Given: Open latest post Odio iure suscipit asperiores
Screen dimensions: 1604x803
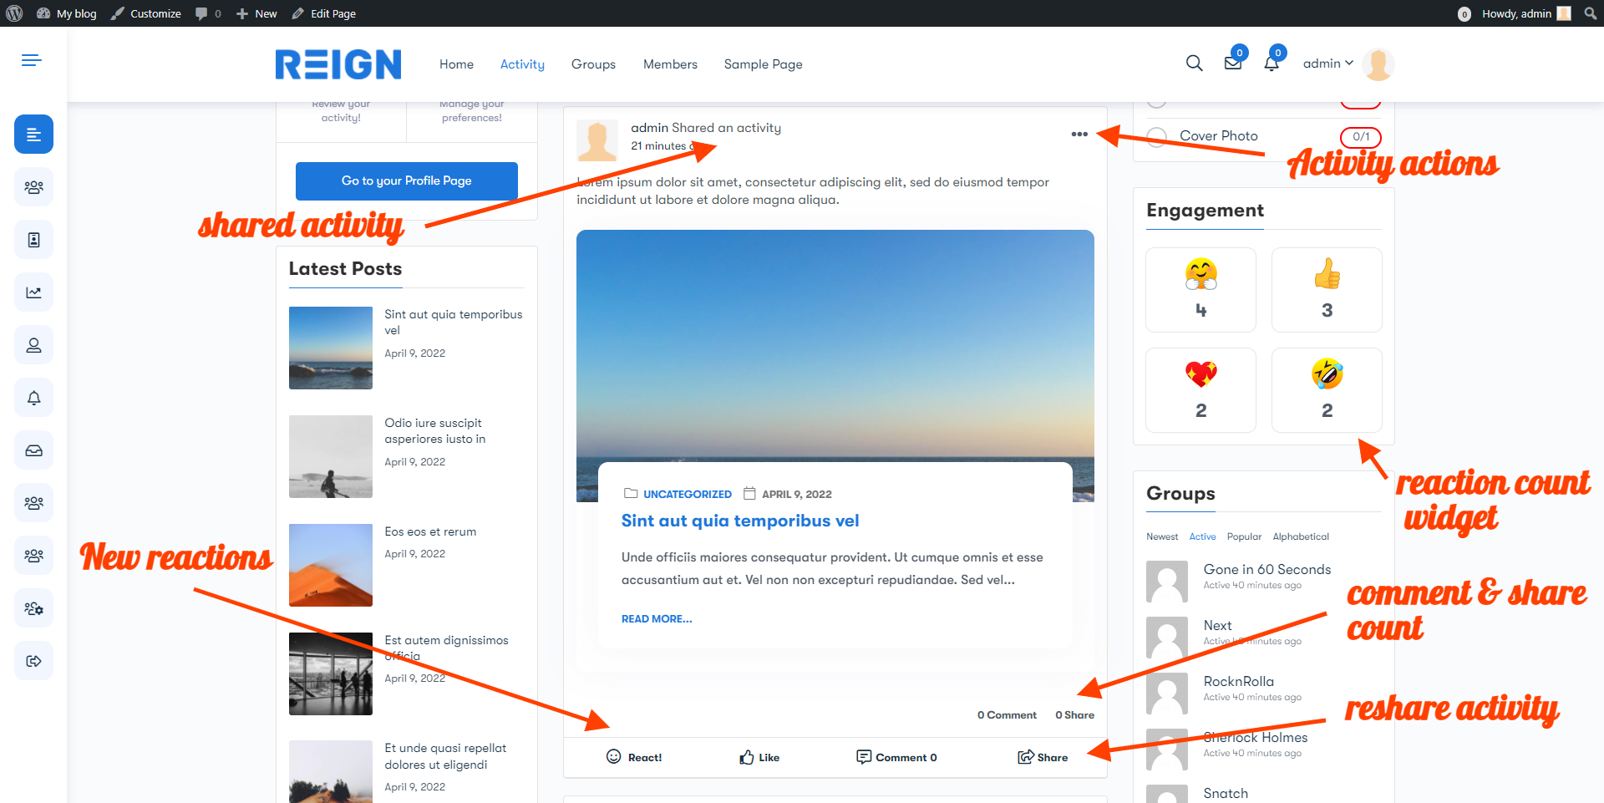Looking at the screenshot, I should tap(434, 431).
